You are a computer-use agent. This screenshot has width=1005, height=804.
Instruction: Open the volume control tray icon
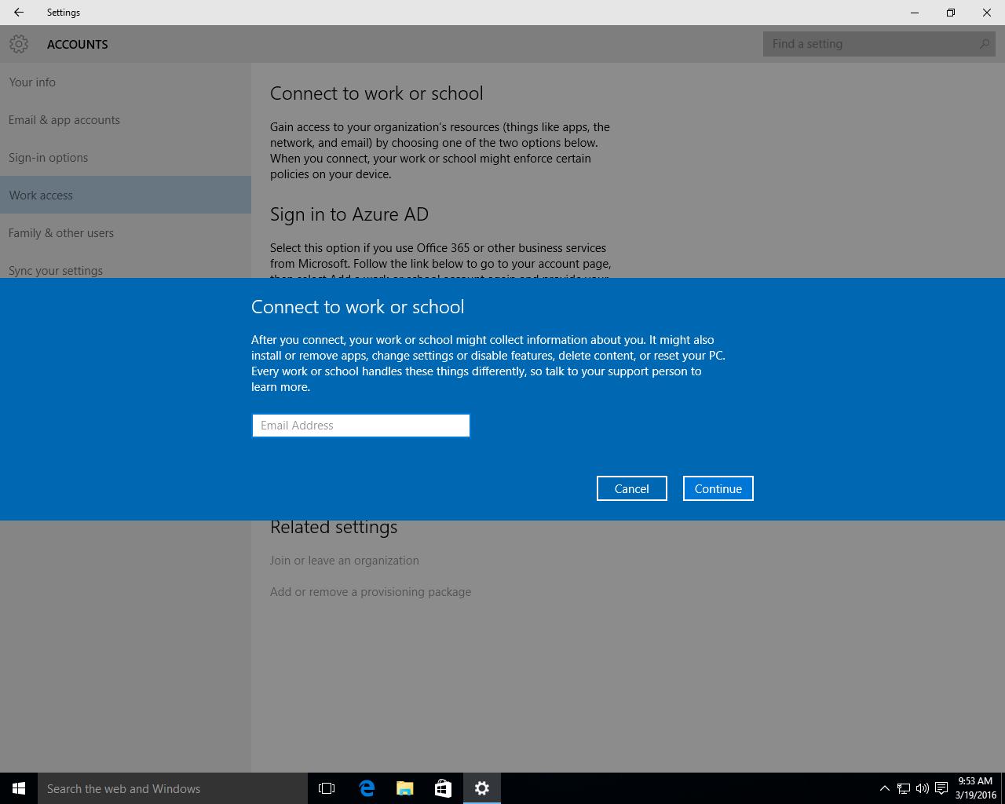923,788
